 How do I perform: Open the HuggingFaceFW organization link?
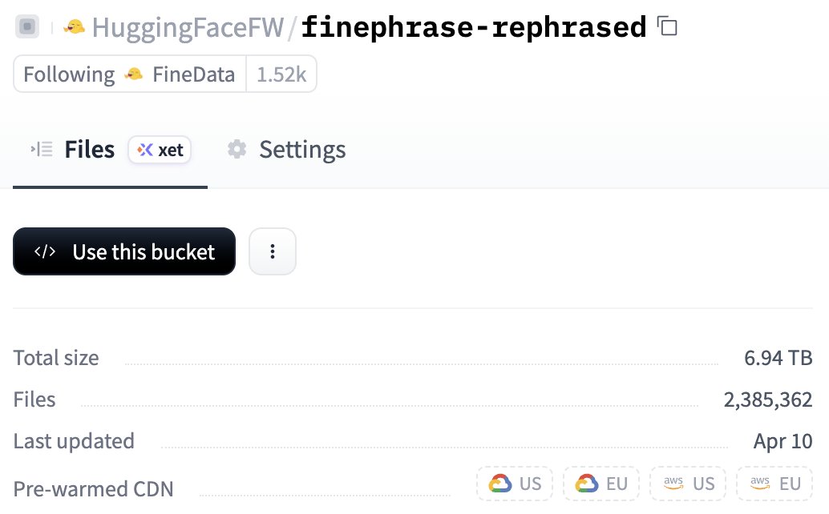[188, 27]
